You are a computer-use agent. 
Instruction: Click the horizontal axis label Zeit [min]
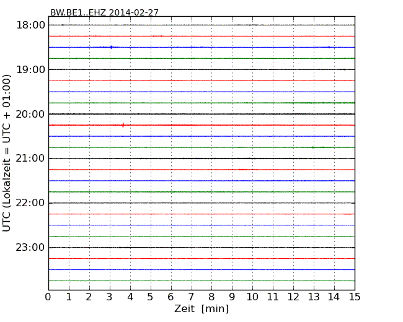click(201, 308)
